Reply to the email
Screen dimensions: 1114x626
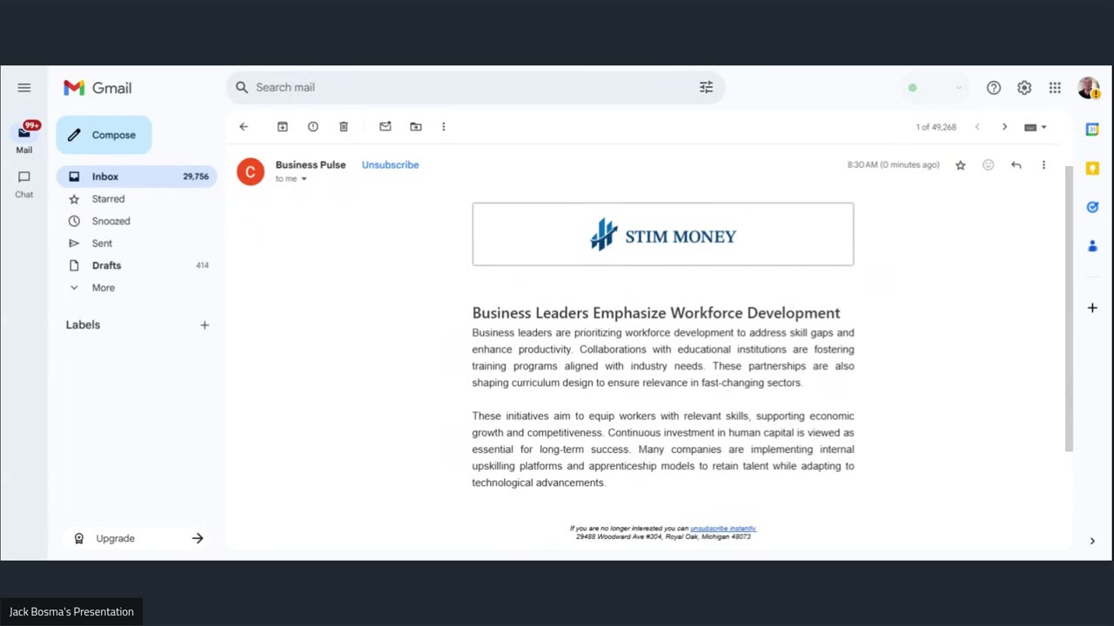[x=1016, y=165]
